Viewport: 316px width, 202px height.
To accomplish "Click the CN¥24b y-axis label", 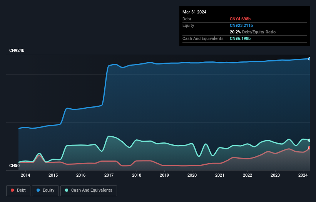I will 17,50.
